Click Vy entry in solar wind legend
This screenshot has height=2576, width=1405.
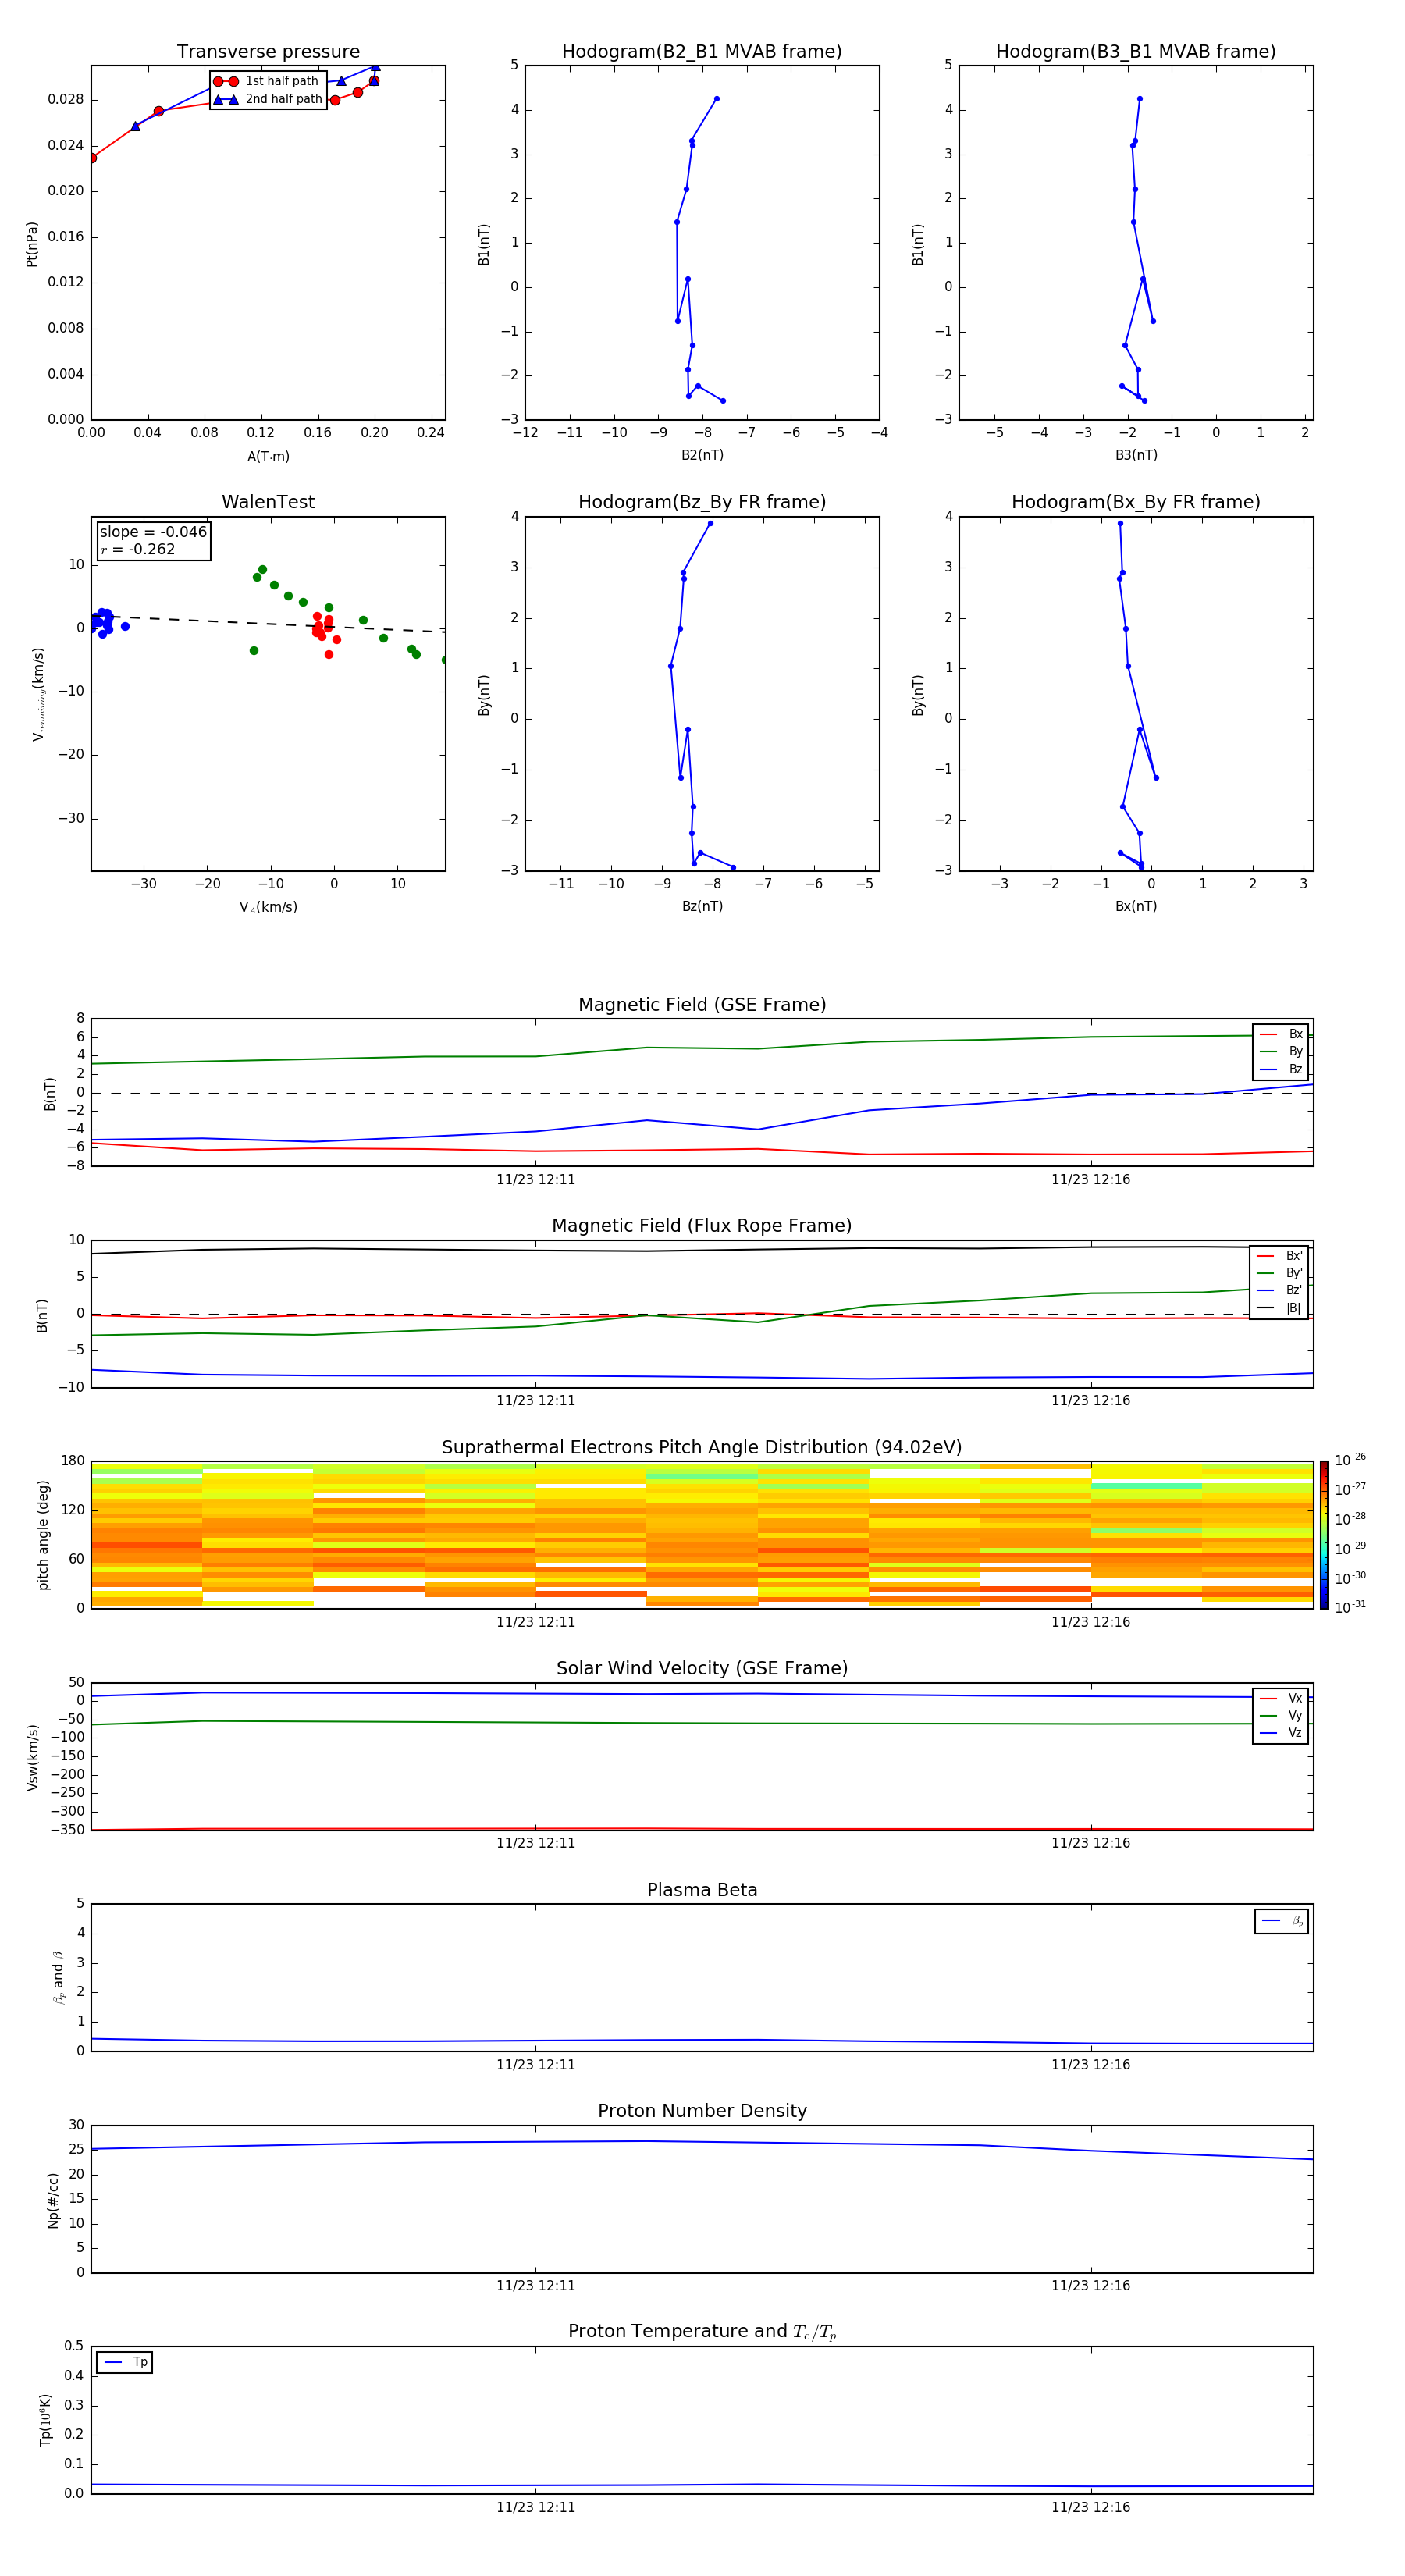[1281, 1715]
